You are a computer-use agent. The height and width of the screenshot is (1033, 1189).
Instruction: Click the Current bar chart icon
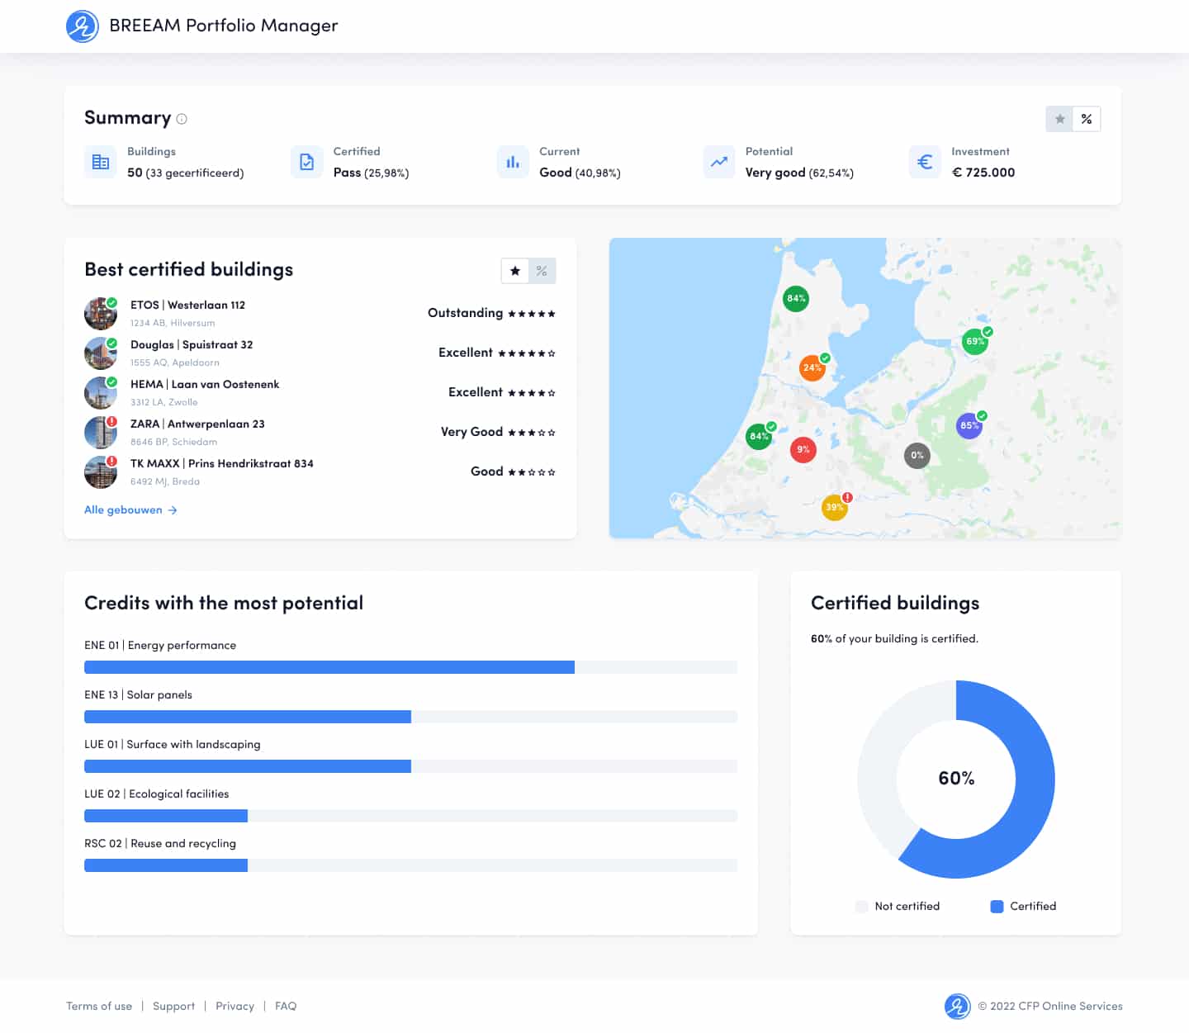(513, 162)
